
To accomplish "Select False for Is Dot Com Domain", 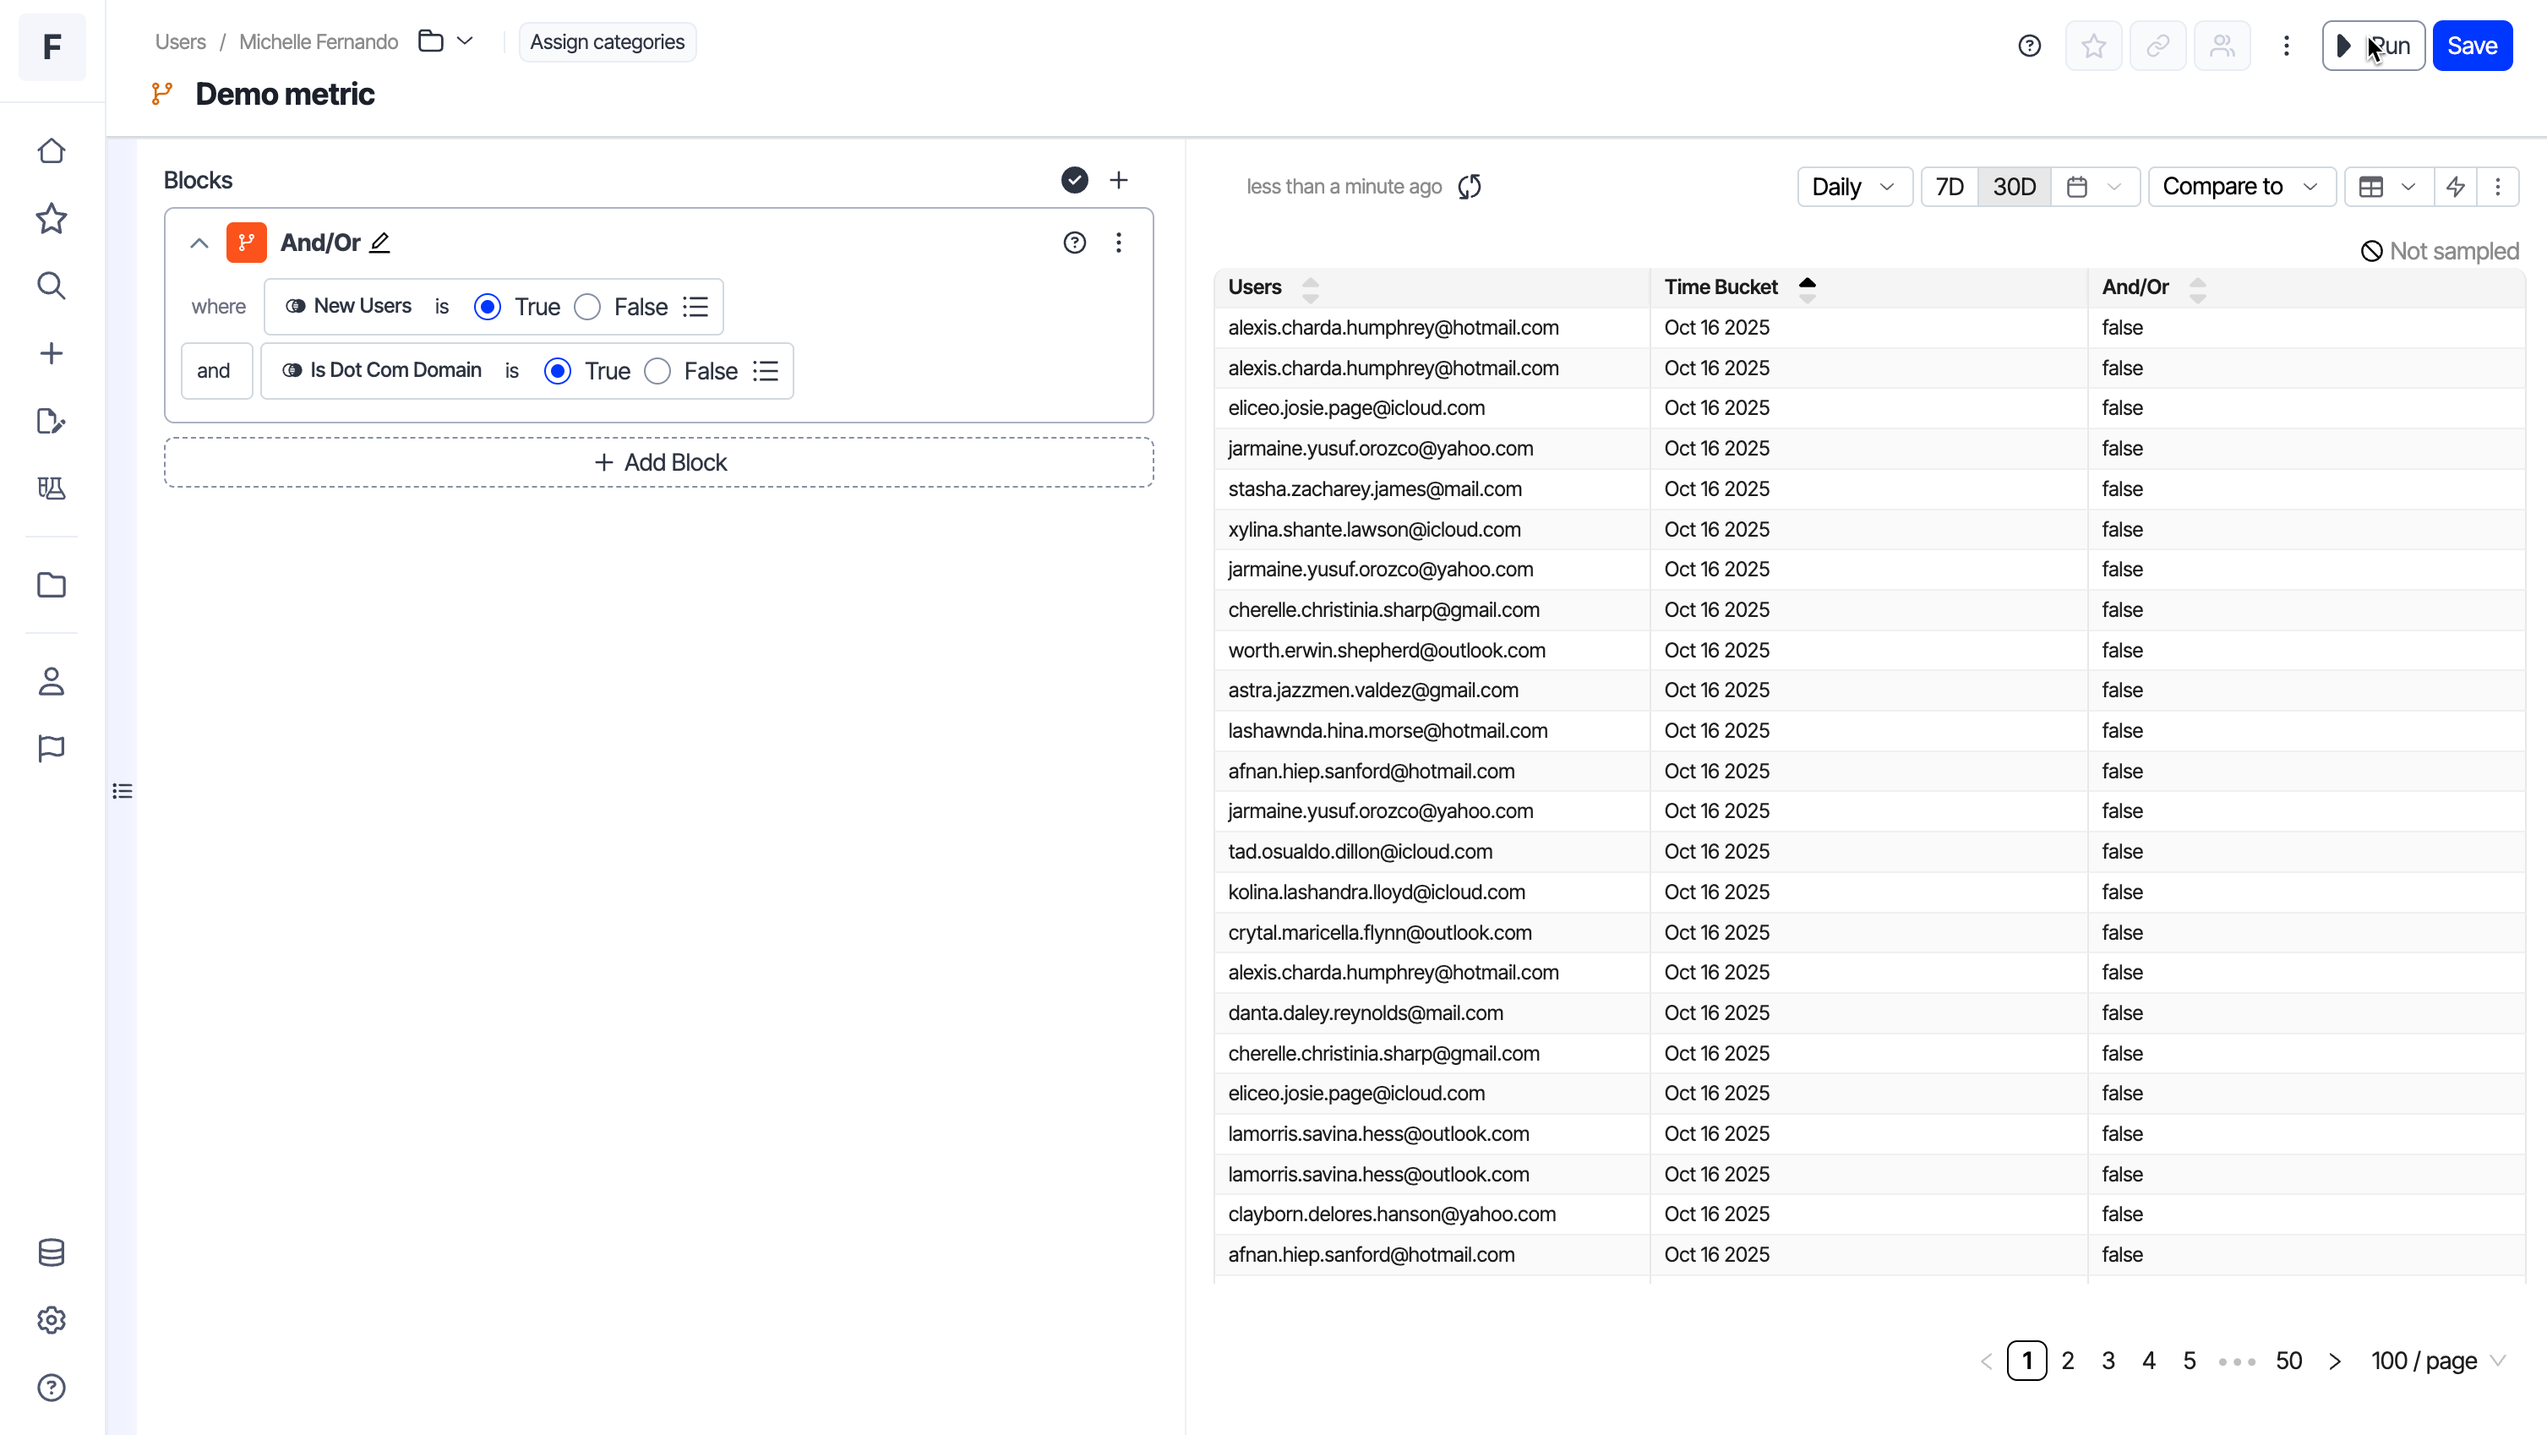I will [657, 371].
